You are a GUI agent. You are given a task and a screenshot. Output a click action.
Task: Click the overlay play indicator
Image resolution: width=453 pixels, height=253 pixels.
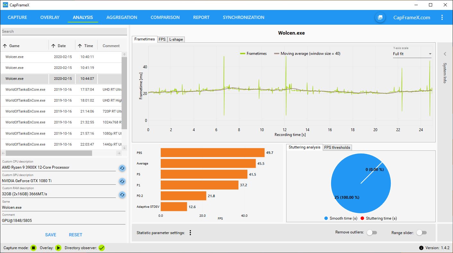(x=58, y=248)
